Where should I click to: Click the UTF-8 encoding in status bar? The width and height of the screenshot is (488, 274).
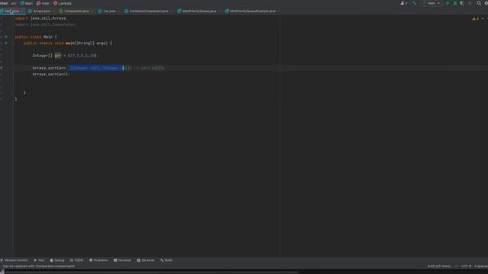[466, 266]
